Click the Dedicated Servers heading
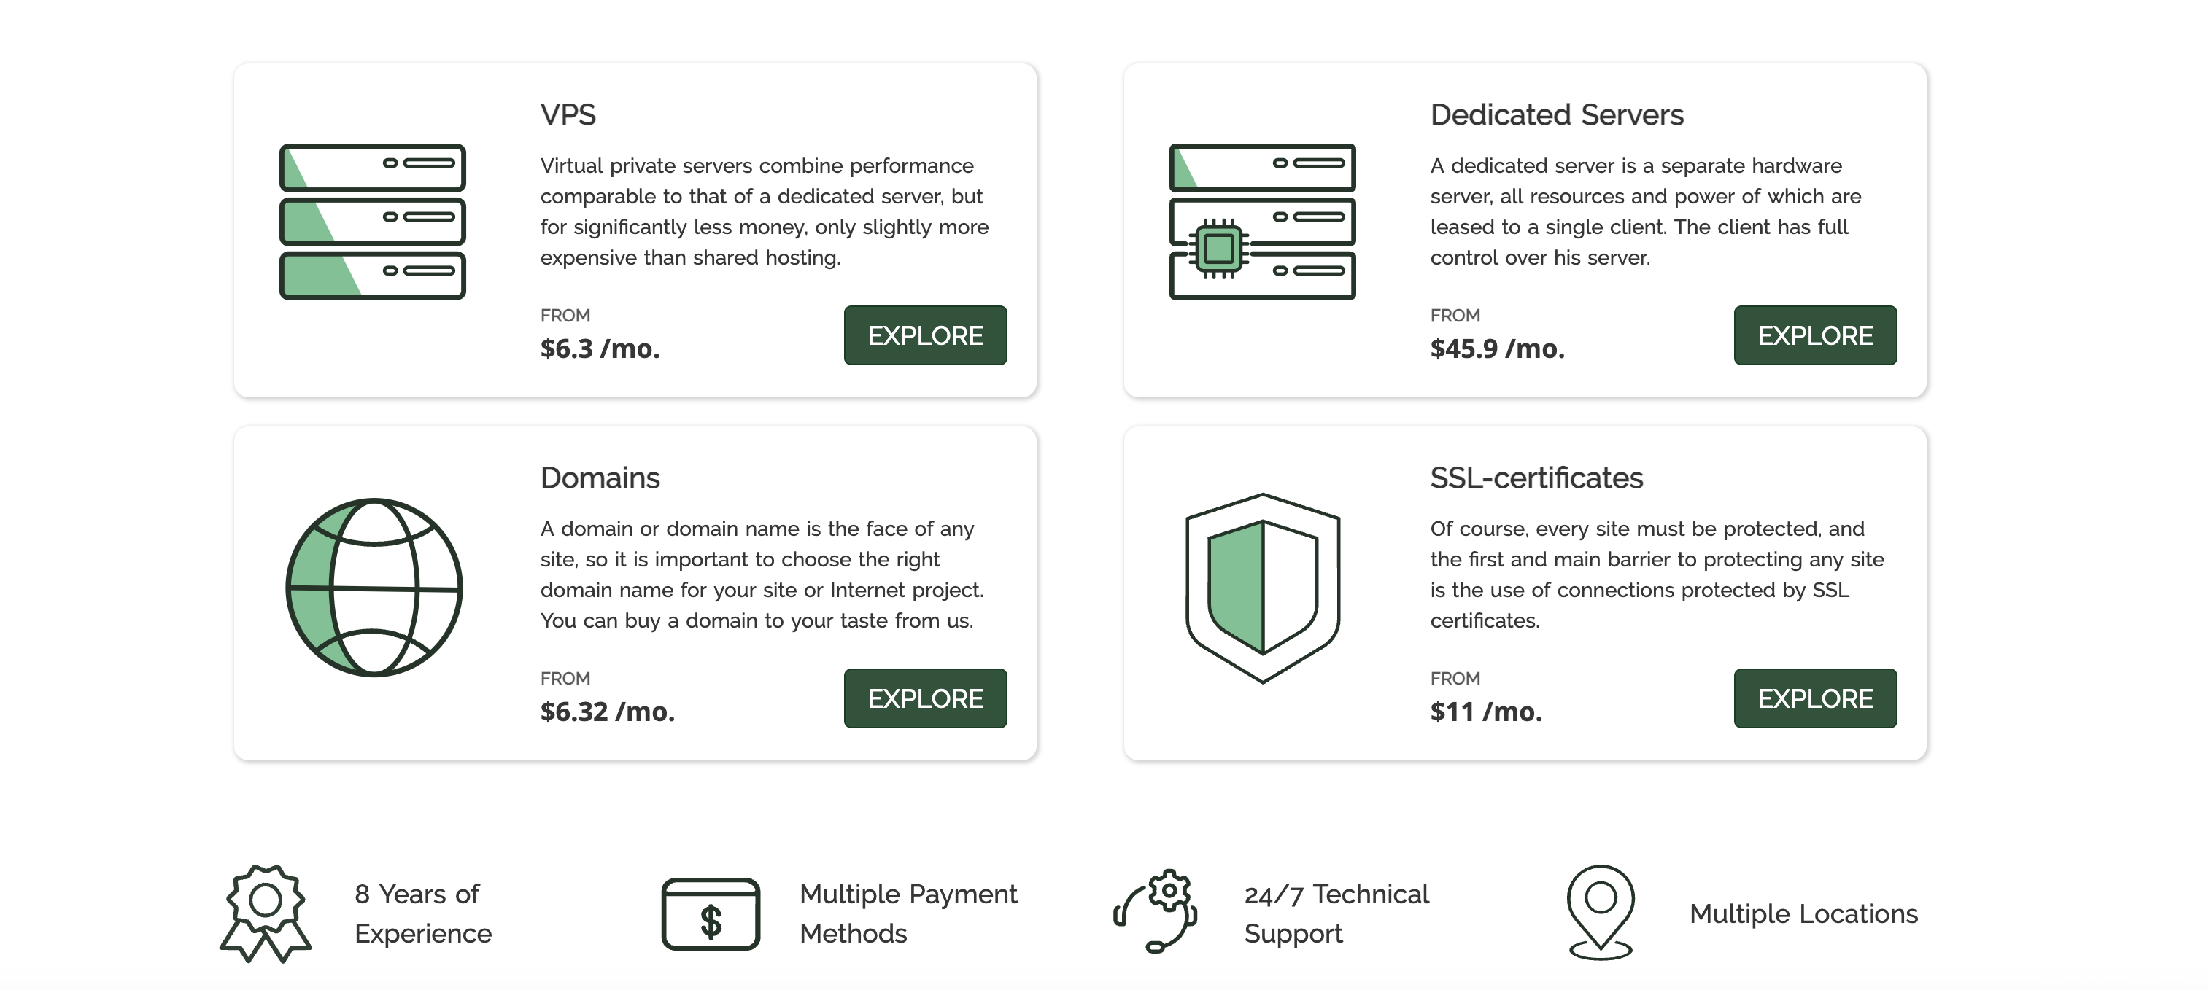2209x990 pixels. pyautogui.click(x=1556, y=115)
